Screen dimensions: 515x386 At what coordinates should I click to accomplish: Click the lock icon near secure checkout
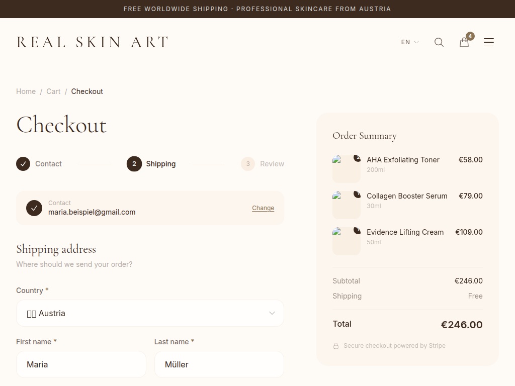[x=336, y=346]
